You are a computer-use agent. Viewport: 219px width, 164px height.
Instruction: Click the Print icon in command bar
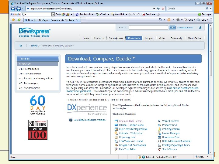[178, 20]
